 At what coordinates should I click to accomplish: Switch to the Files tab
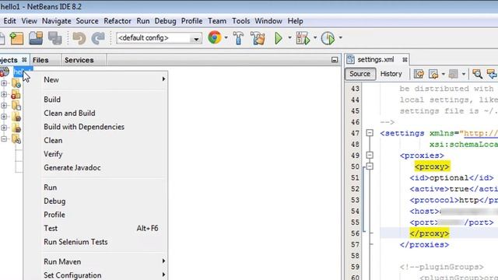40,60
